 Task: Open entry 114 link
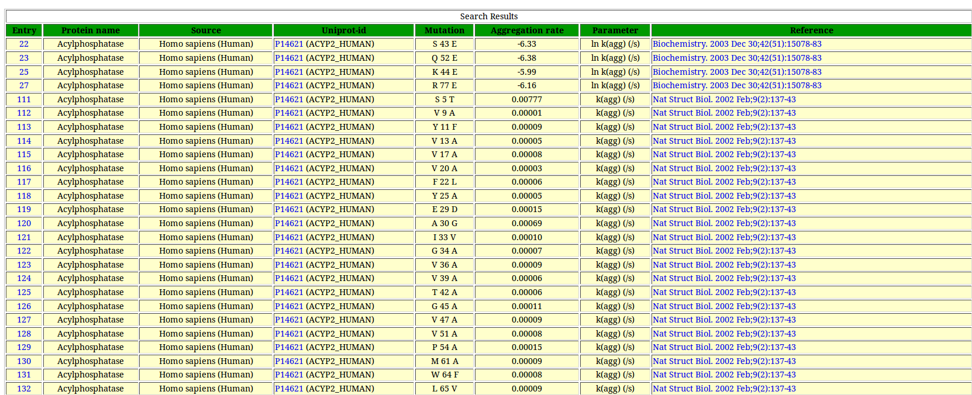pos(24,141)
